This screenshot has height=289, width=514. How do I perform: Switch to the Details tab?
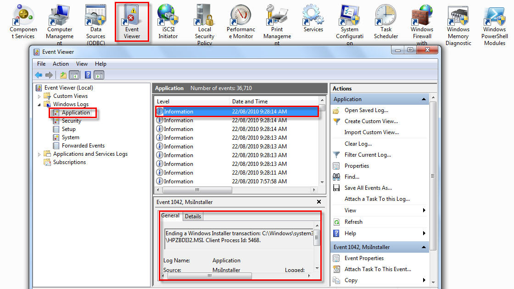[193, 216]
